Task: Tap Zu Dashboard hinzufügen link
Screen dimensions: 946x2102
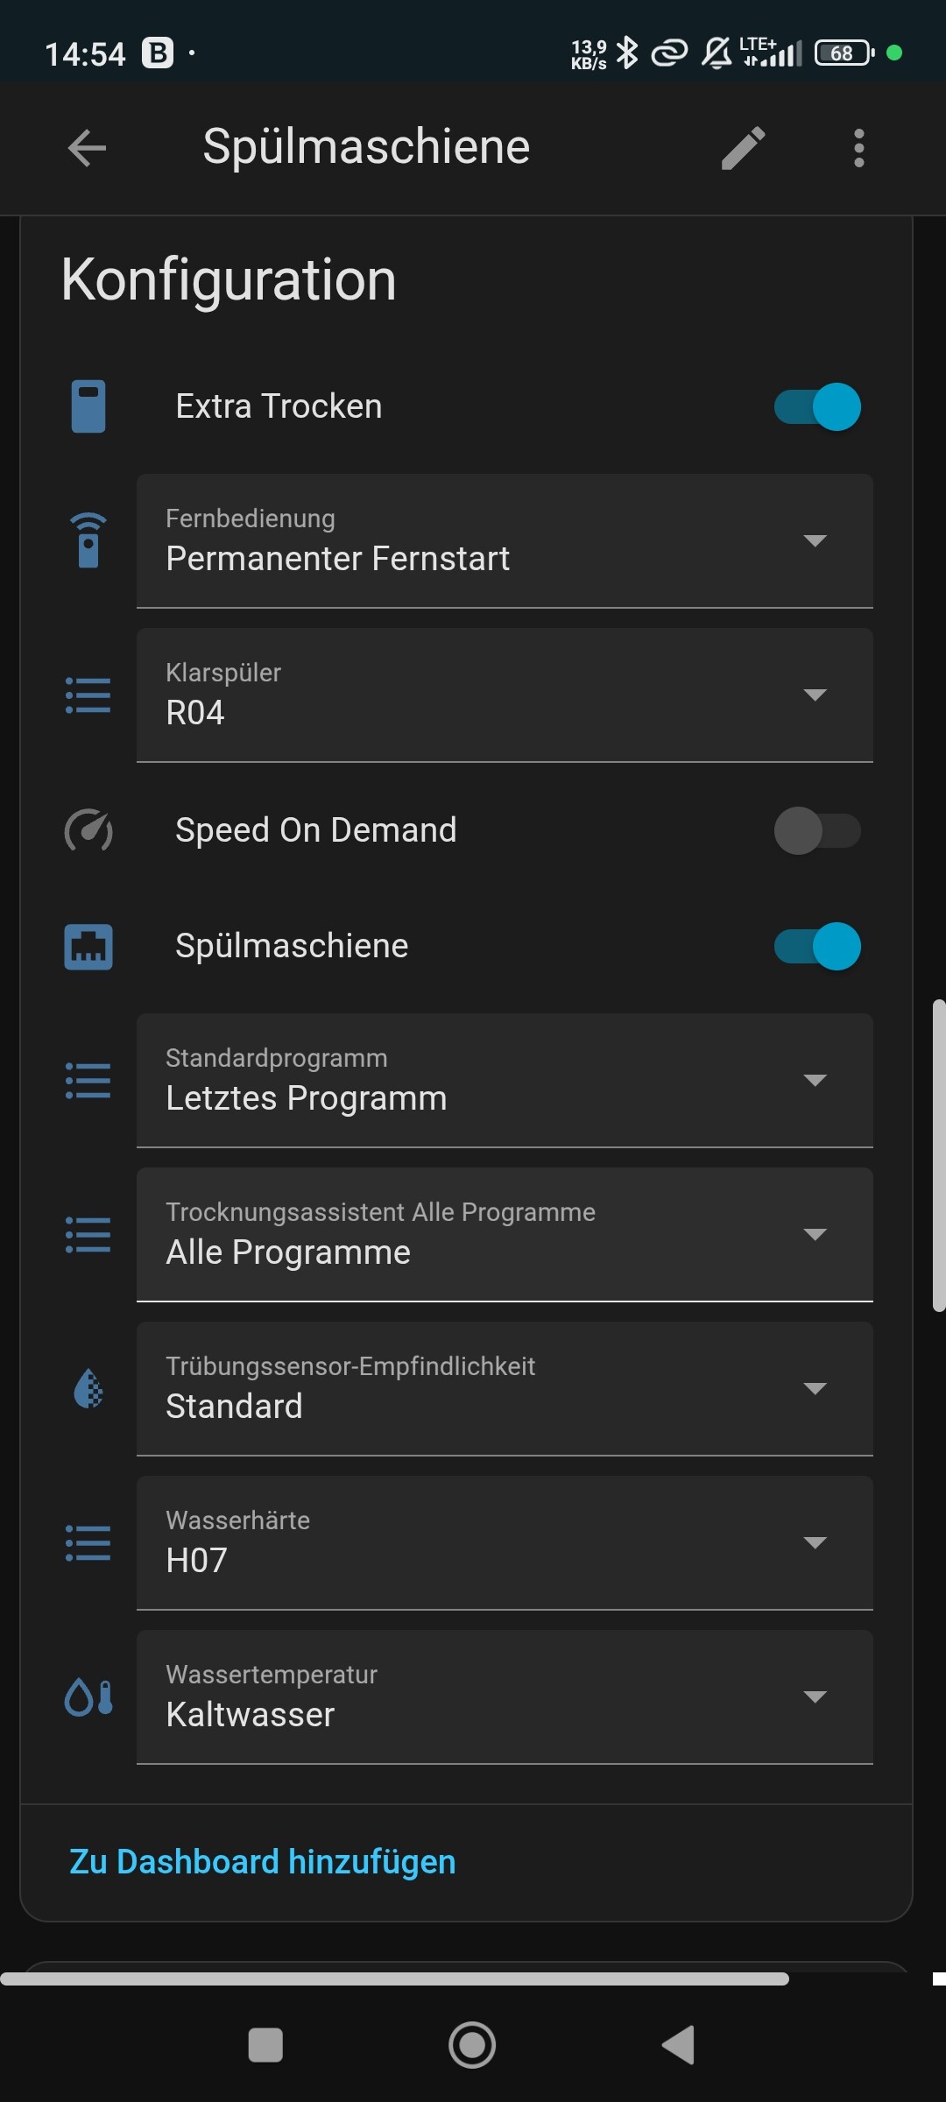Action: (x=263, y=1862)
